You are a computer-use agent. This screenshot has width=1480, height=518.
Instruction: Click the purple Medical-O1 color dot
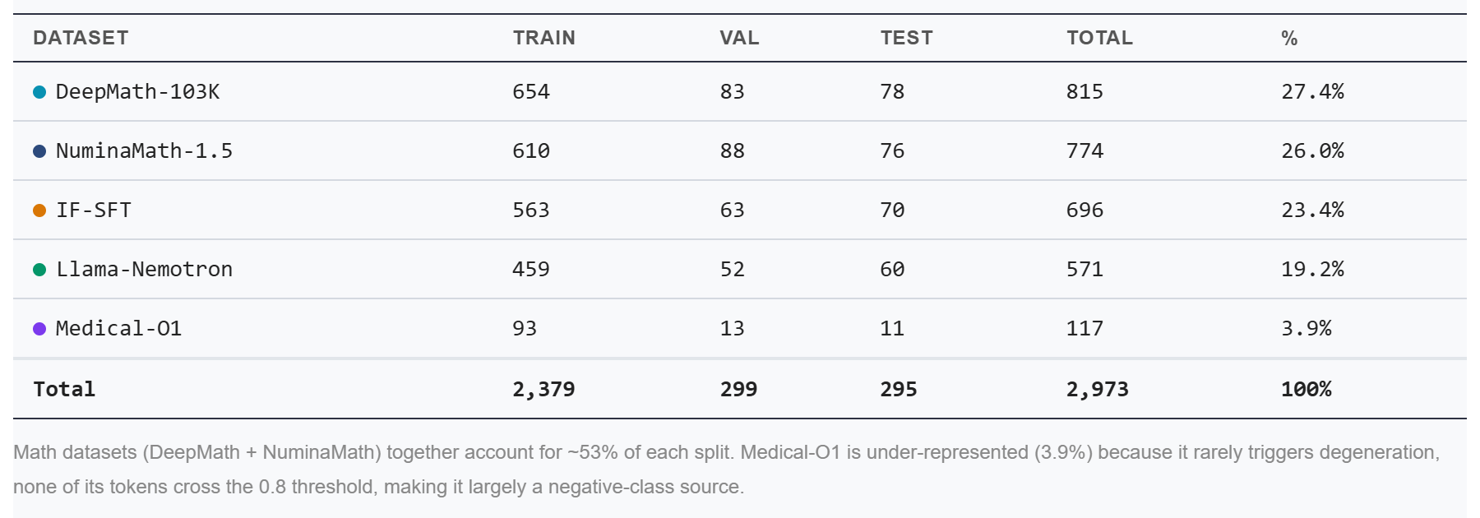tap(39, 329)
